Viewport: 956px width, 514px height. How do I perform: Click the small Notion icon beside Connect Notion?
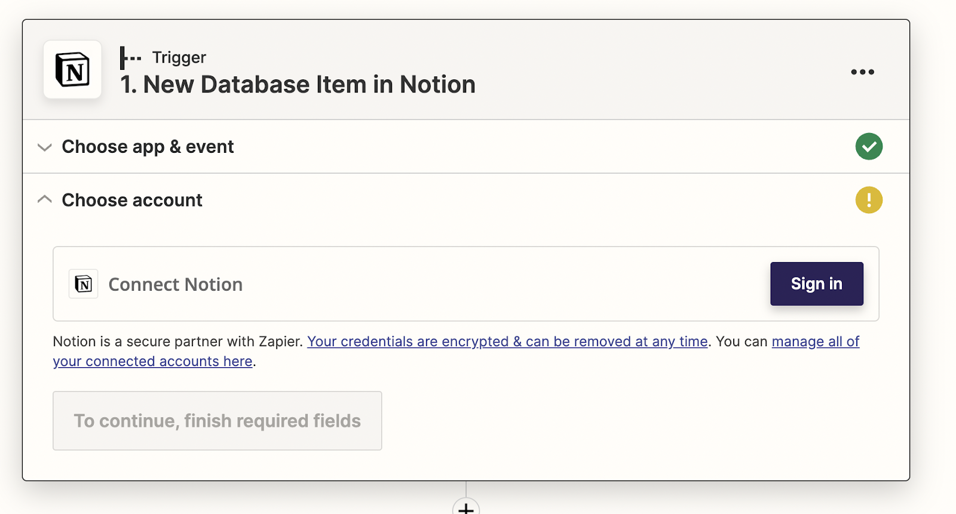(x=84, y=284)
